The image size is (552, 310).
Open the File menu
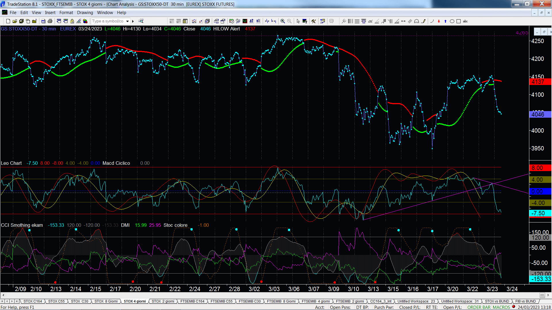click(13, 13)
